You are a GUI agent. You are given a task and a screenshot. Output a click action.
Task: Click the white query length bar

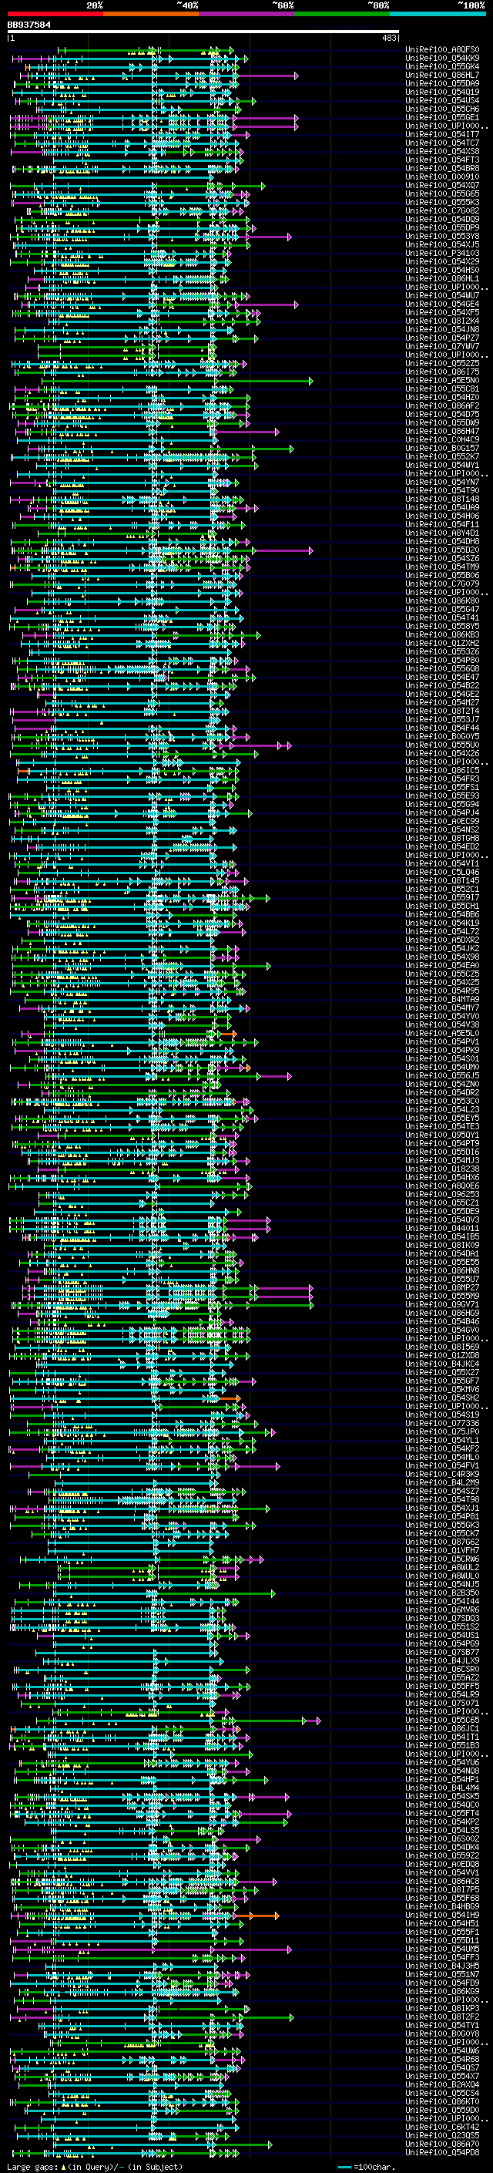tap(203, 32)
